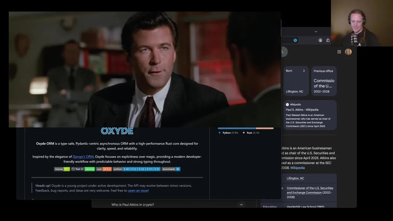This screenshot has width=393, height=221.
Task: Click the license MIT badge
Action: coord(62,169)
